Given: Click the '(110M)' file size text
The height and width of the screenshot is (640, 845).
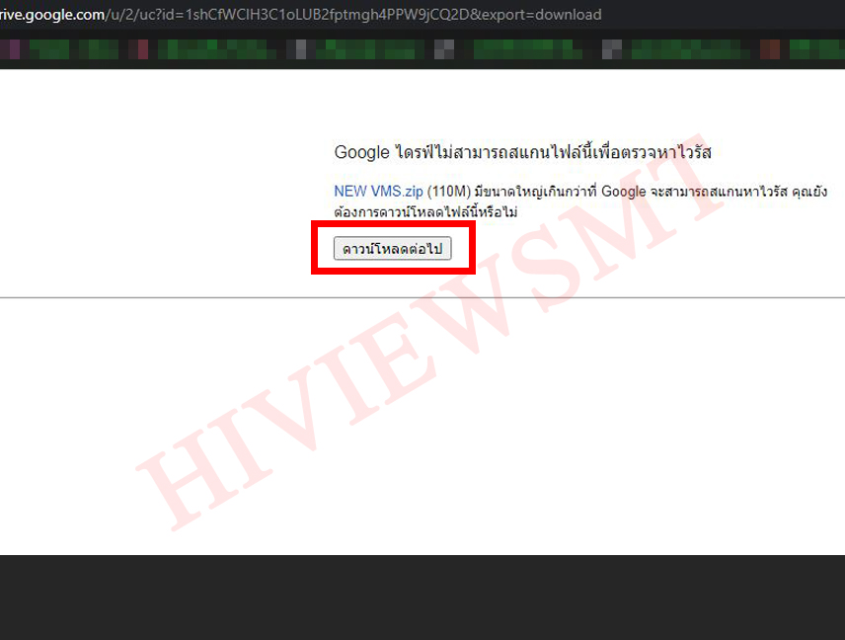Looking at the screenshot, I should 448,192.
